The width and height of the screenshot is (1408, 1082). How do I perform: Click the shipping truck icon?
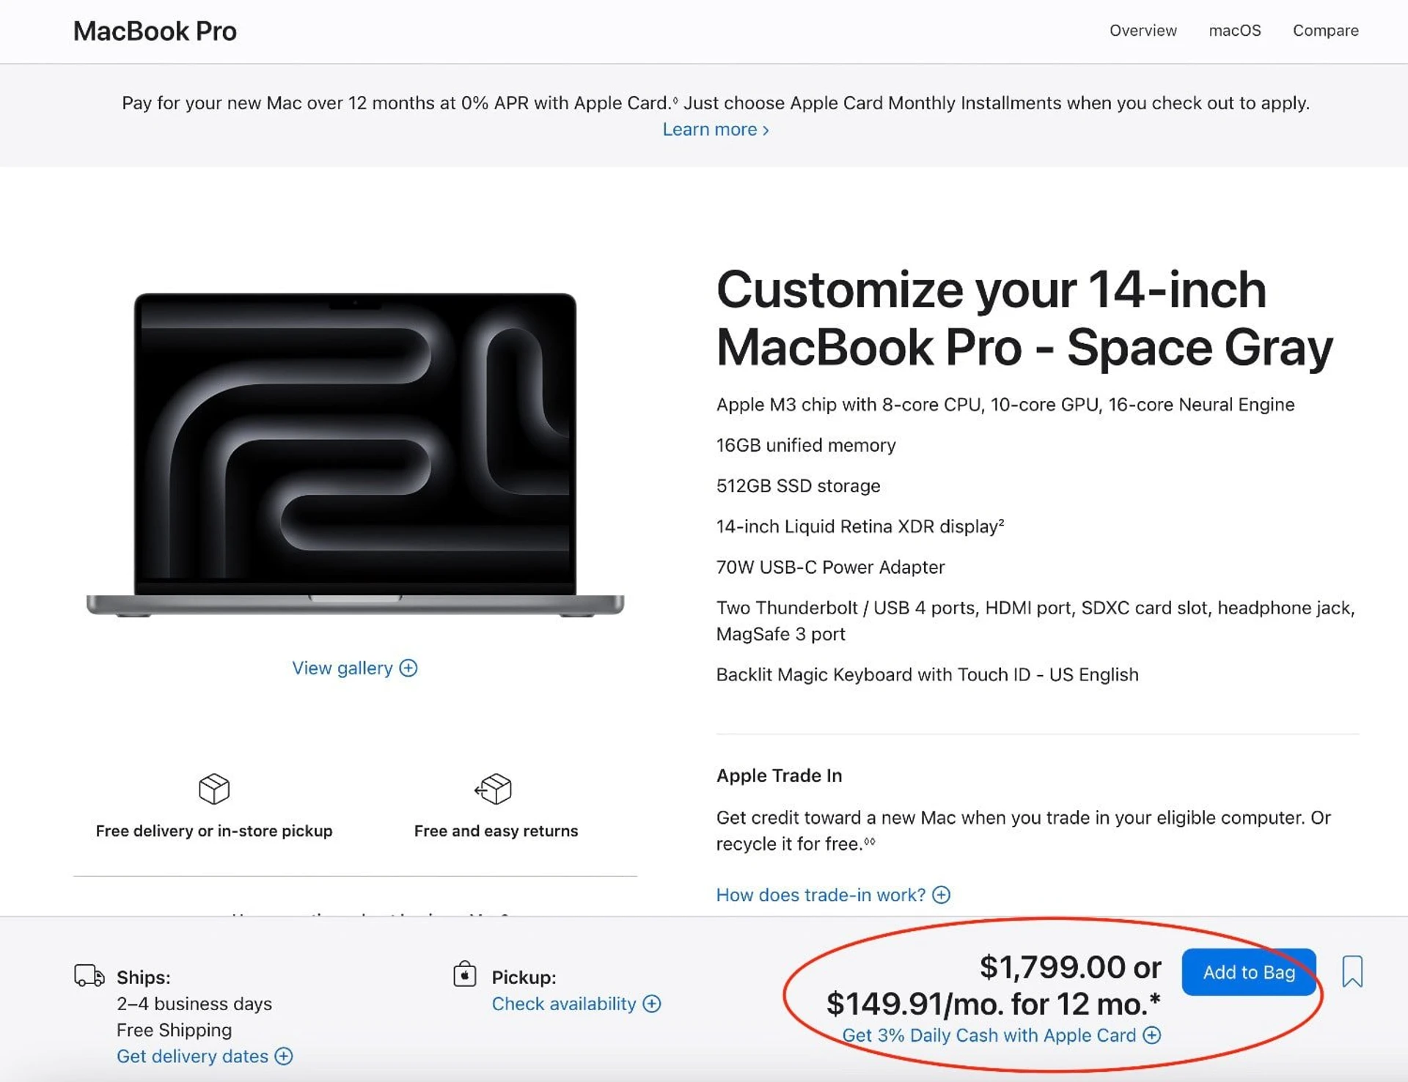pos(89,976)
